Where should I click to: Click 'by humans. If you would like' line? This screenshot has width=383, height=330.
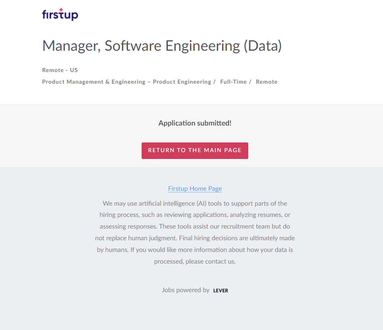(195, 250)
